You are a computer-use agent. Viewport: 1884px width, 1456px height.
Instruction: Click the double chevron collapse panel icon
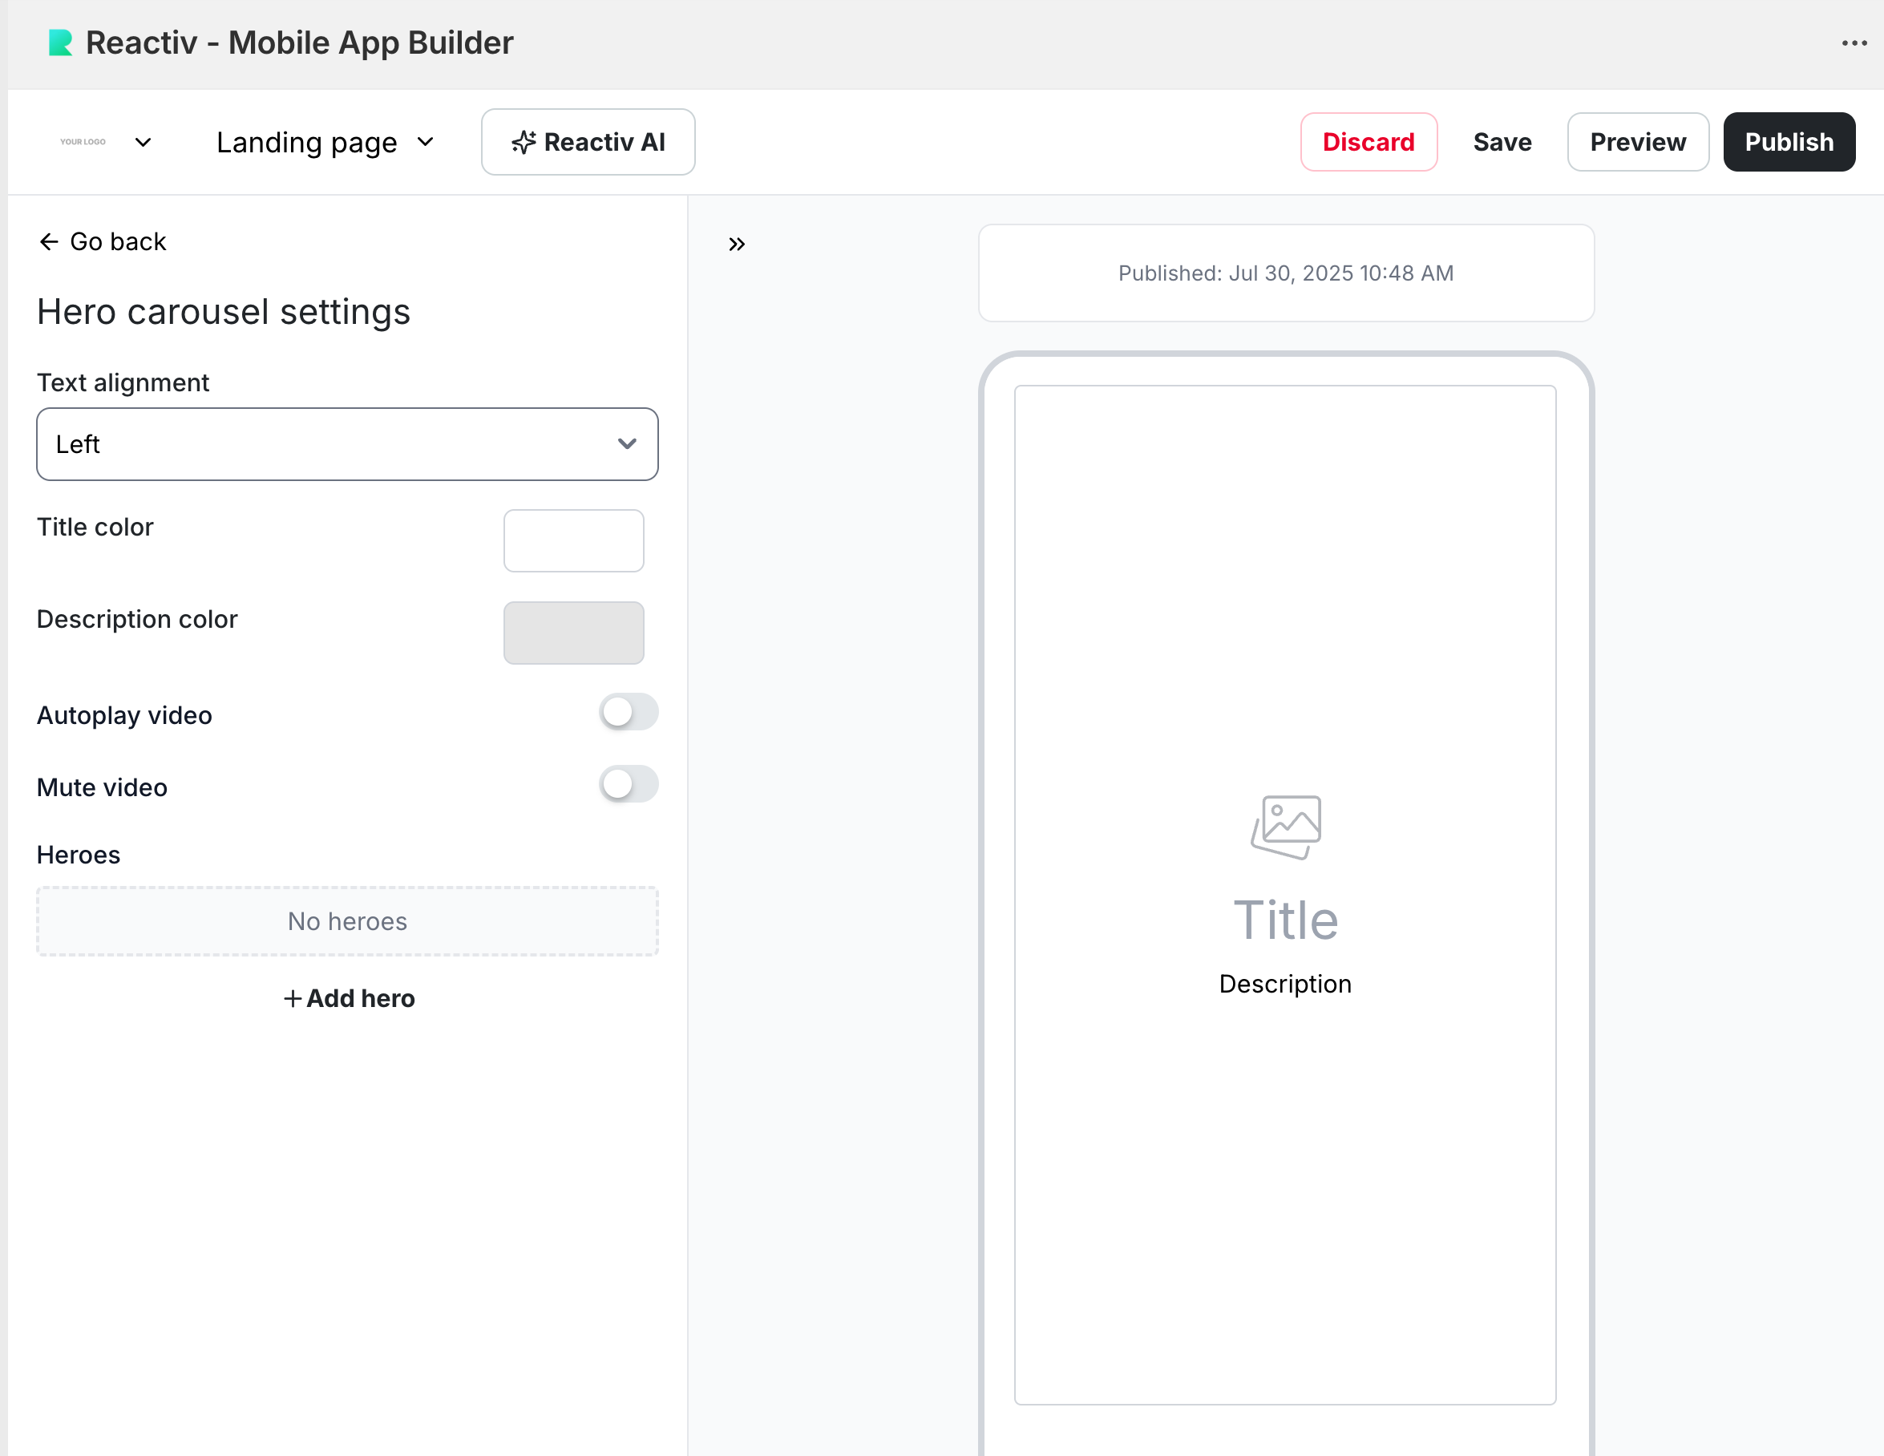736,244
